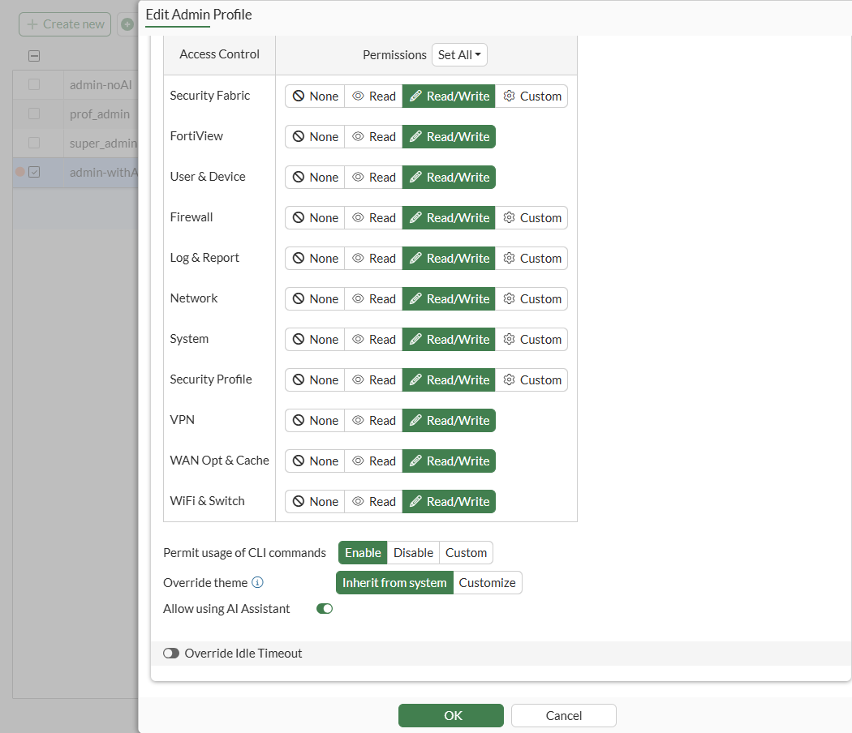Image resolution: width=852 pixels, height=733 pixels.
Task: Enable the Override Idle Timeout switch
Action: (x=171, y=654)
